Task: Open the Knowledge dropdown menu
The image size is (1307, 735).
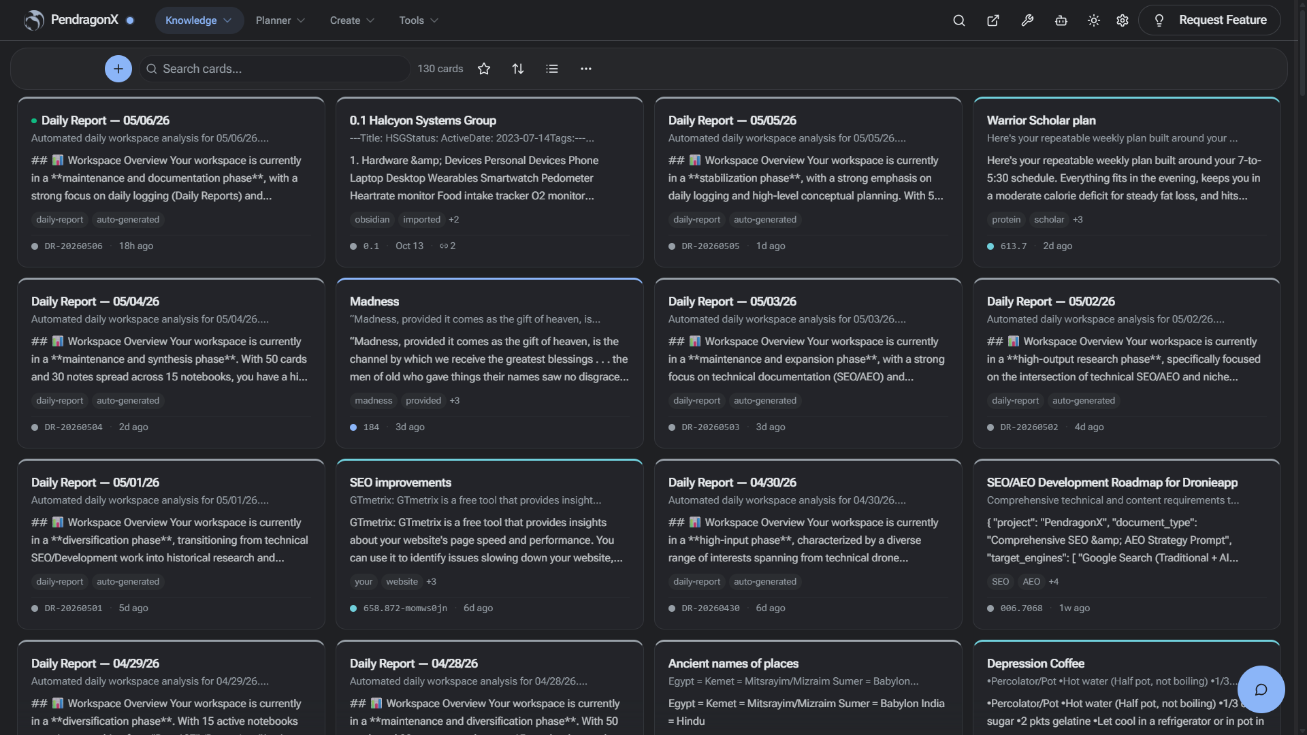Action: point(199,20)
